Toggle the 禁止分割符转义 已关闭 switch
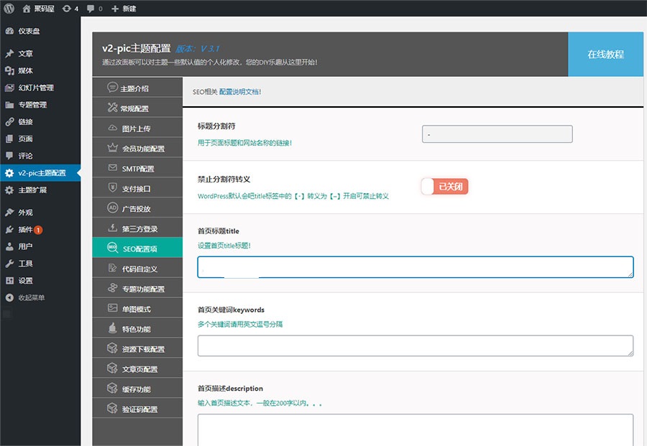The image size is (647, 446). coord(445,186)
